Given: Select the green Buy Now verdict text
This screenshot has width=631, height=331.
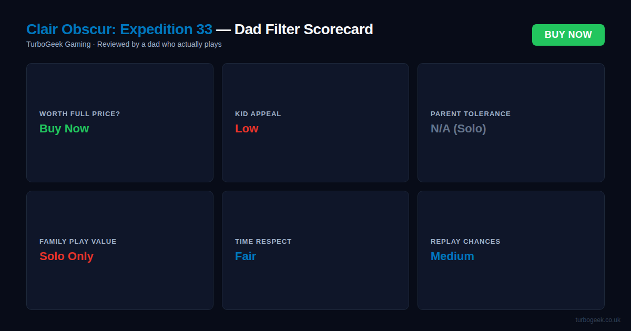Looking at the screenshot, I should [64, 129].
